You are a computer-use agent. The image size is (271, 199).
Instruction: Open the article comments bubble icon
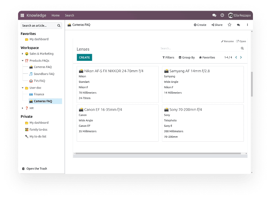tap(238, 25)
